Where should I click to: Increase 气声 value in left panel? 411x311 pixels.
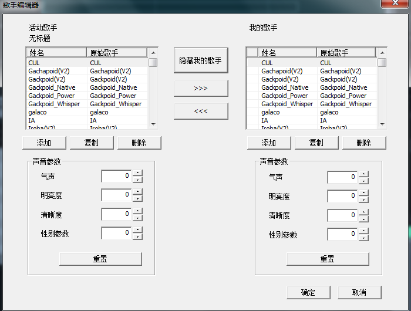137,173
